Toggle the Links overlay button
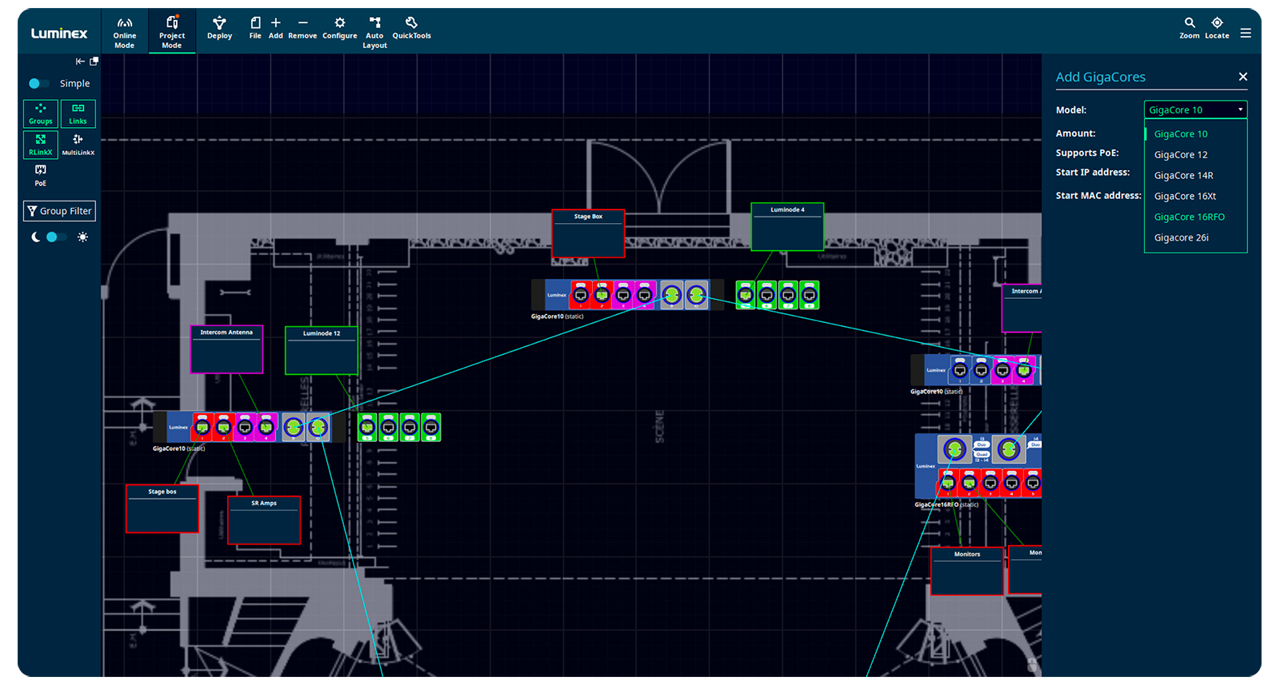This screenshot has height=689, width=1280. (x=78, y=114)
